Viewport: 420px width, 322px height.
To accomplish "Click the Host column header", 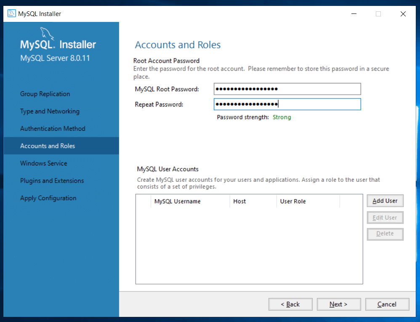I will pyautogui.click(x=239, y=201).
